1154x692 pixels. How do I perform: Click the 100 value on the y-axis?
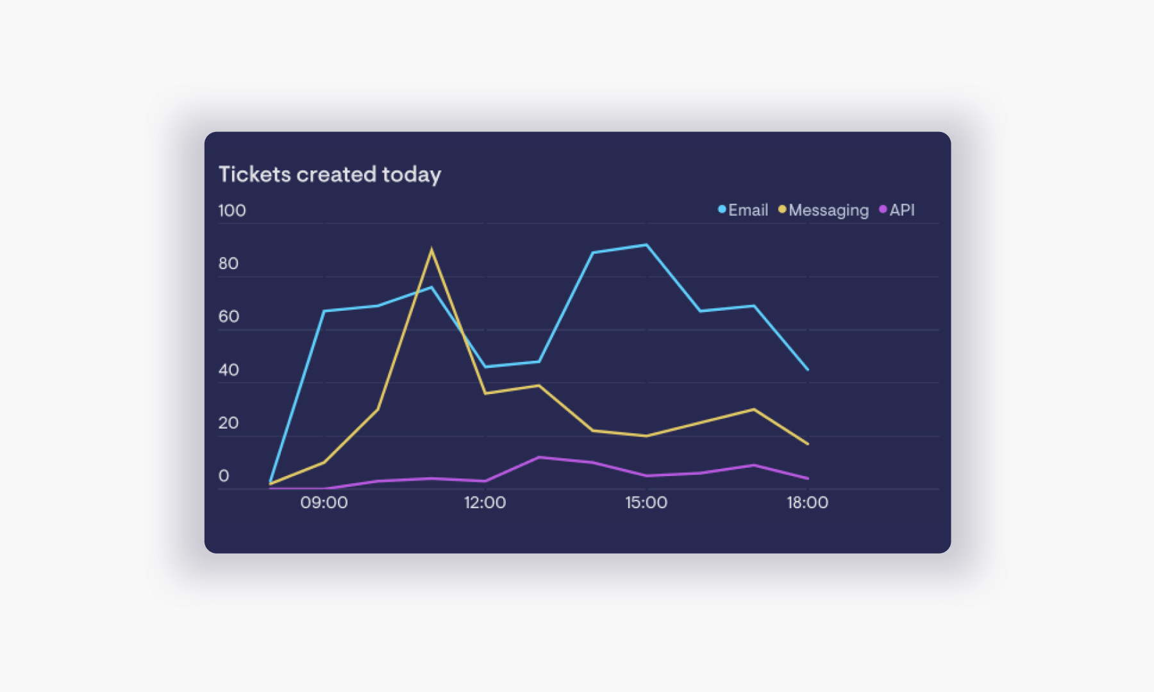[232, 210]
